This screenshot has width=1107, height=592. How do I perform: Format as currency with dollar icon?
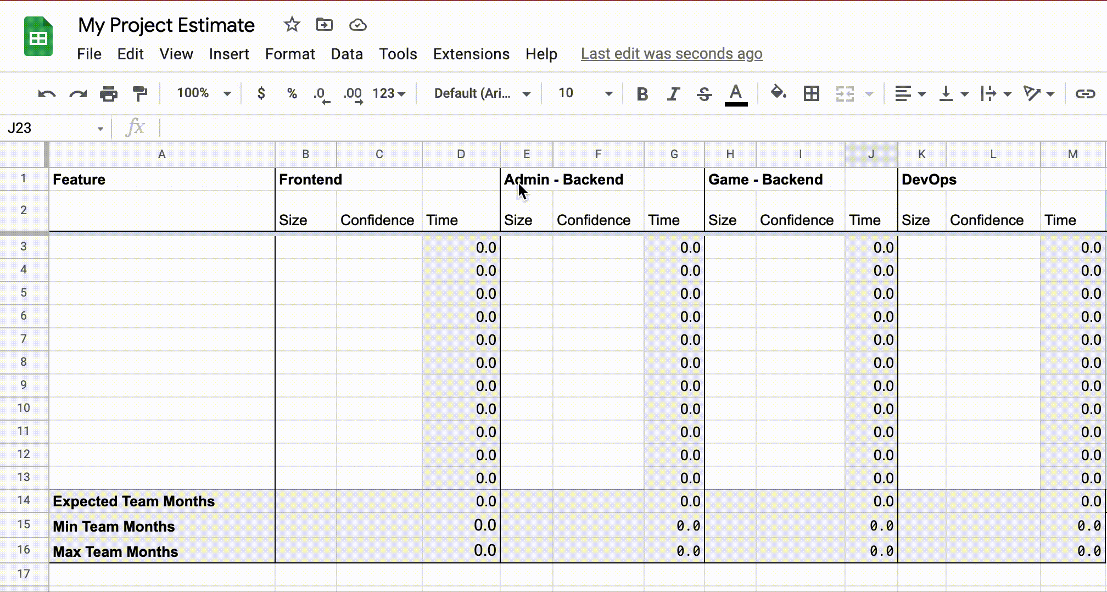click(x=261, y=93)
